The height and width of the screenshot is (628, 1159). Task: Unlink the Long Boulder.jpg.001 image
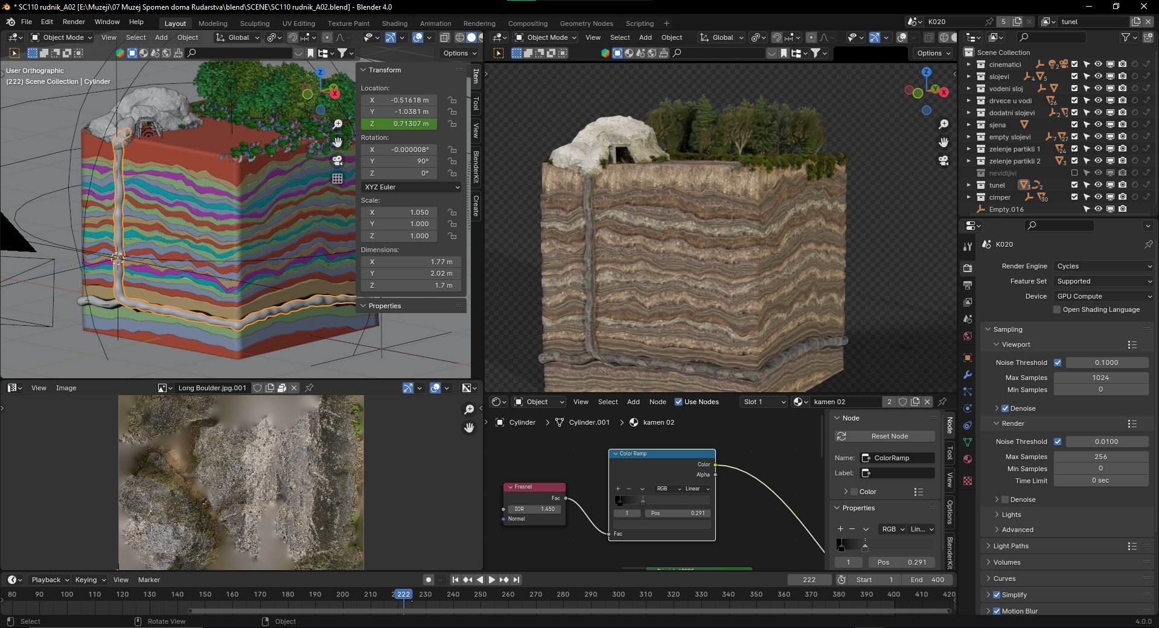(294, 388)
